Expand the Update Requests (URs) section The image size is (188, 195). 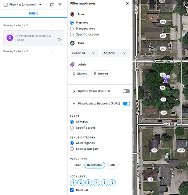coord(74,91)
